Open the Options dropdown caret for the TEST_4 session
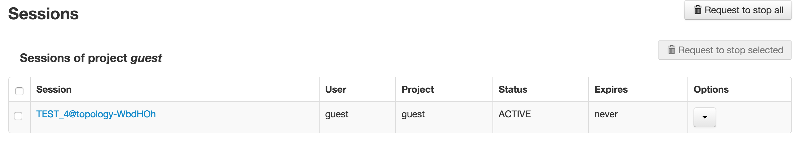 [x=705, y=117]
